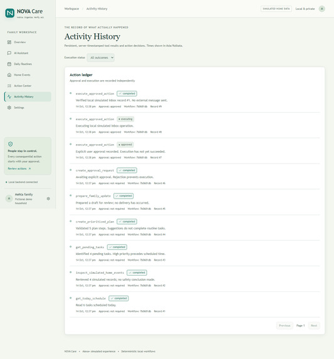This screenshot has height=359, width=334.
Task: Click the approved status badge
Action: point(125,145)
